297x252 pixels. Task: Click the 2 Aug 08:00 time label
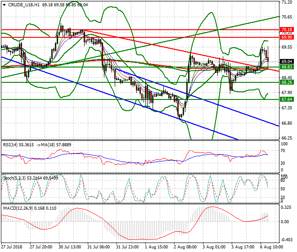[x=185, y=247]
